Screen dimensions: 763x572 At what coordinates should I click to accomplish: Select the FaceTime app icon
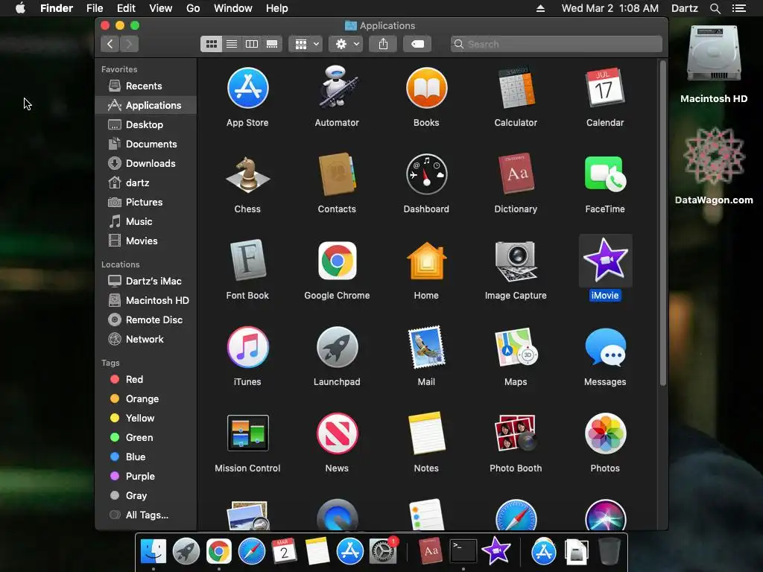pyautogui.click(x=605, y=174)
